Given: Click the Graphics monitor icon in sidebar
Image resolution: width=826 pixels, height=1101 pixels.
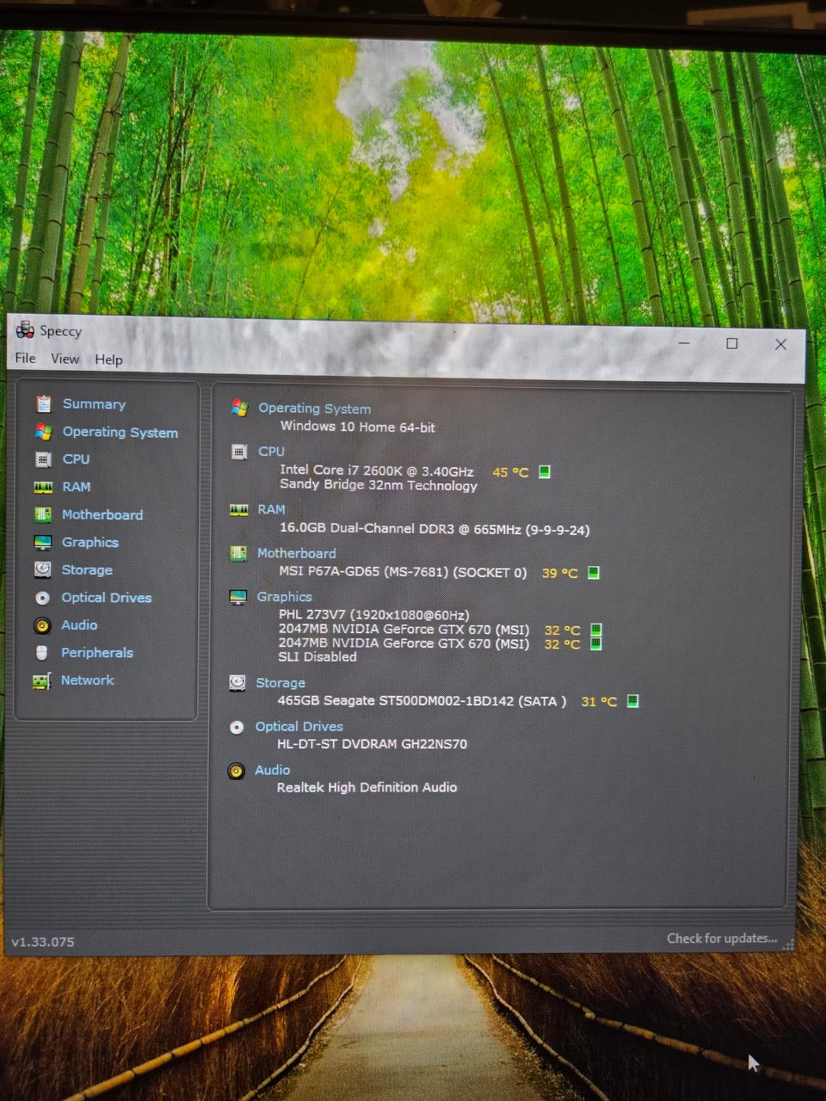Looking at the screenshot, I should click(43, 542).
